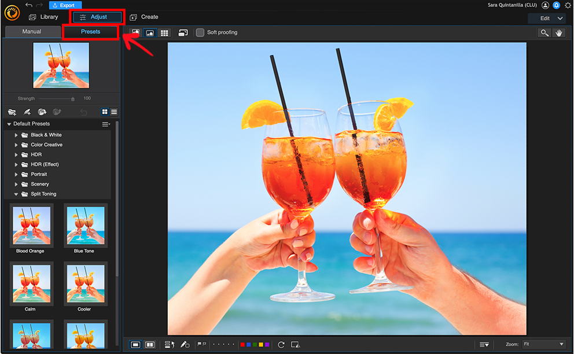Click the Export button
This screenshot has height=354, width=574.
point(64,5)
